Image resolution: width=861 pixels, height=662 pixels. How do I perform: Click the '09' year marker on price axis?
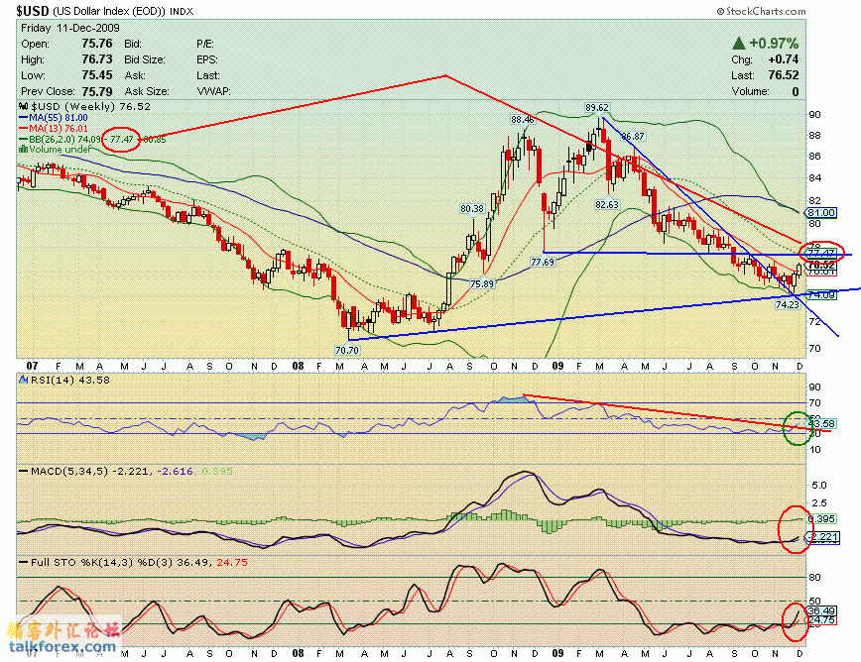(557, 366)
